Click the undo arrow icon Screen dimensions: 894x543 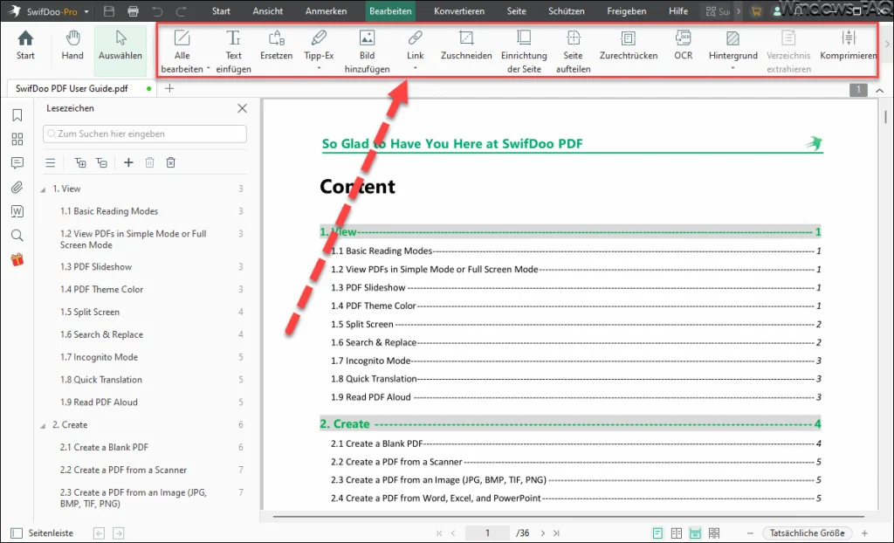[x=157, y=10]
